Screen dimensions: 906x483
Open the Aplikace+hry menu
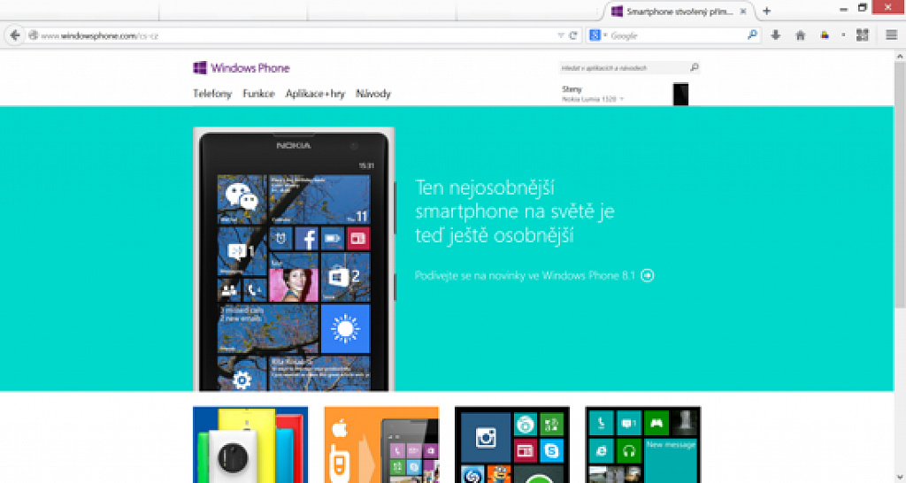coord(315,94)
